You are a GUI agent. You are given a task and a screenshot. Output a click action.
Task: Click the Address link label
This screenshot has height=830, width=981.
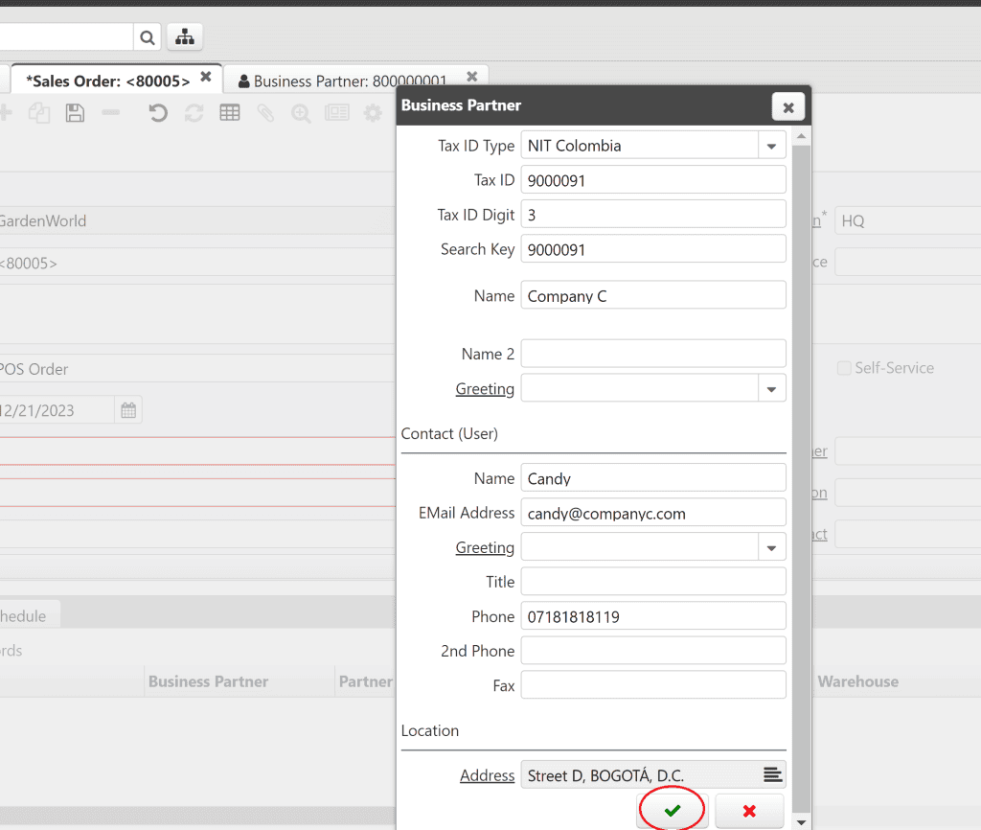point(487,775)
